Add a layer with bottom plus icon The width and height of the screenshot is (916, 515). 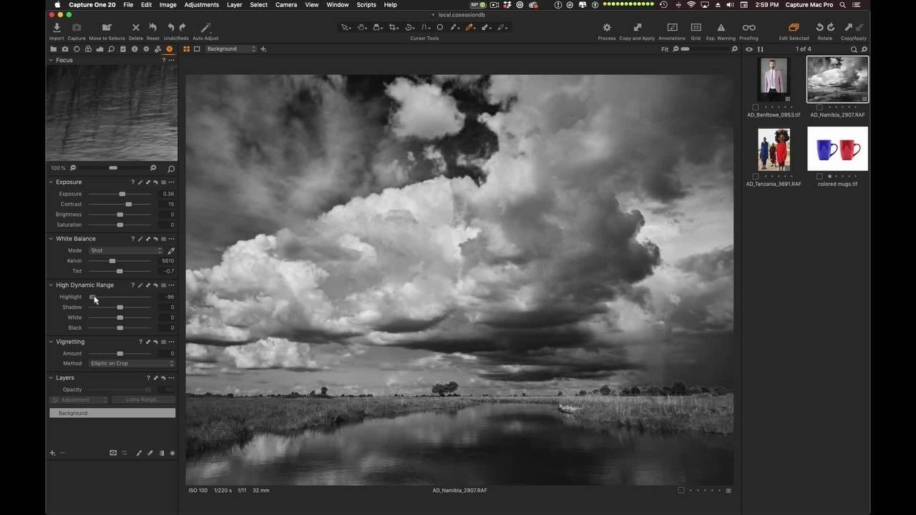[52, 453]
